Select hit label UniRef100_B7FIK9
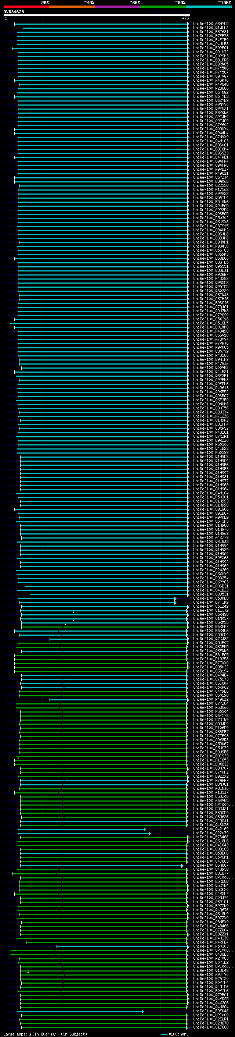Screen dimensions: 235x1037 [x=211, y=603]
